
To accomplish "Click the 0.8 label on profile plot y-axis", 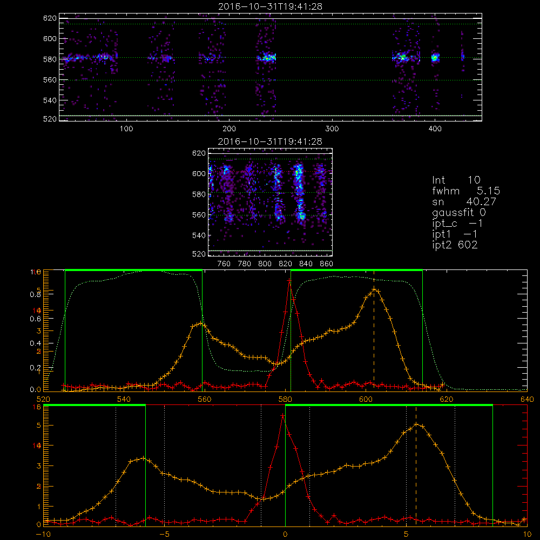I will click(x=36, y=294).
